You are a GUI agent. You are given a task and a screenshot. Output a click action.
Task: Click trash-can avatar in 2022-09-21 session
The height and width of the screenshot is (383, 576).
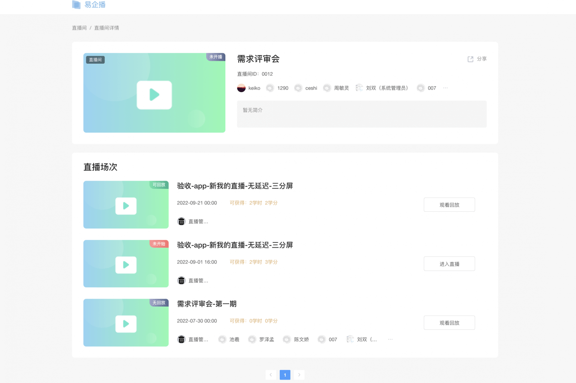[x=181, y=221]
